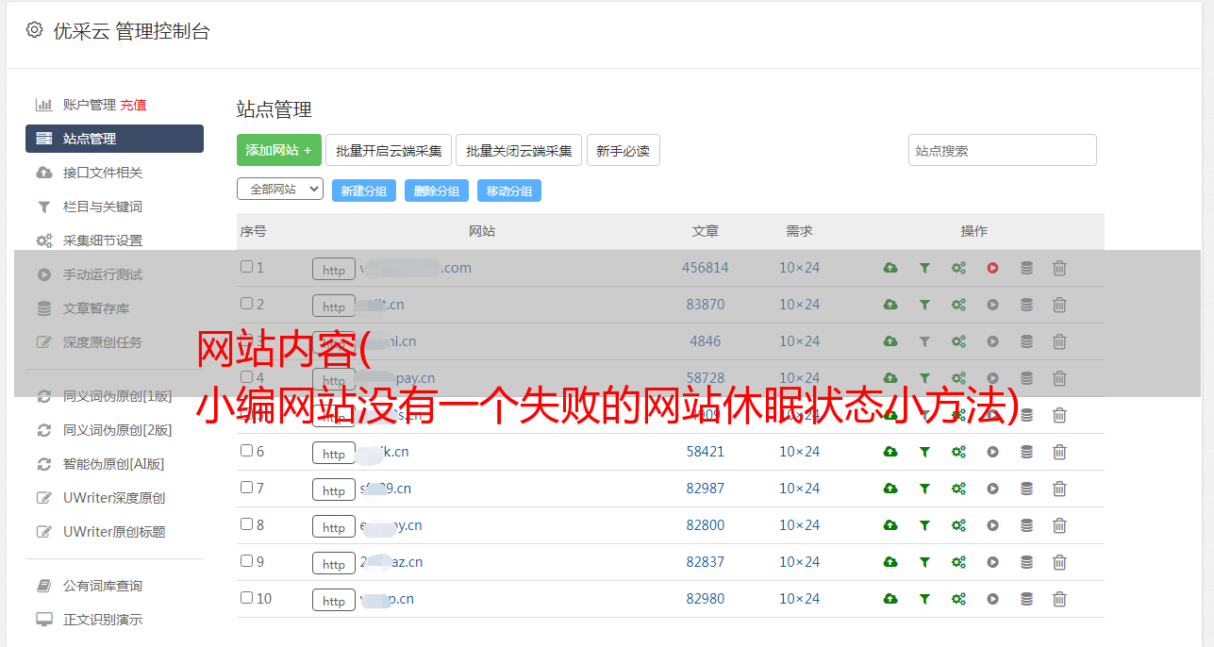This screenshot has height=647, width=1214.
Task: Click the trash icon in row 9
Action: [1059, 562]
